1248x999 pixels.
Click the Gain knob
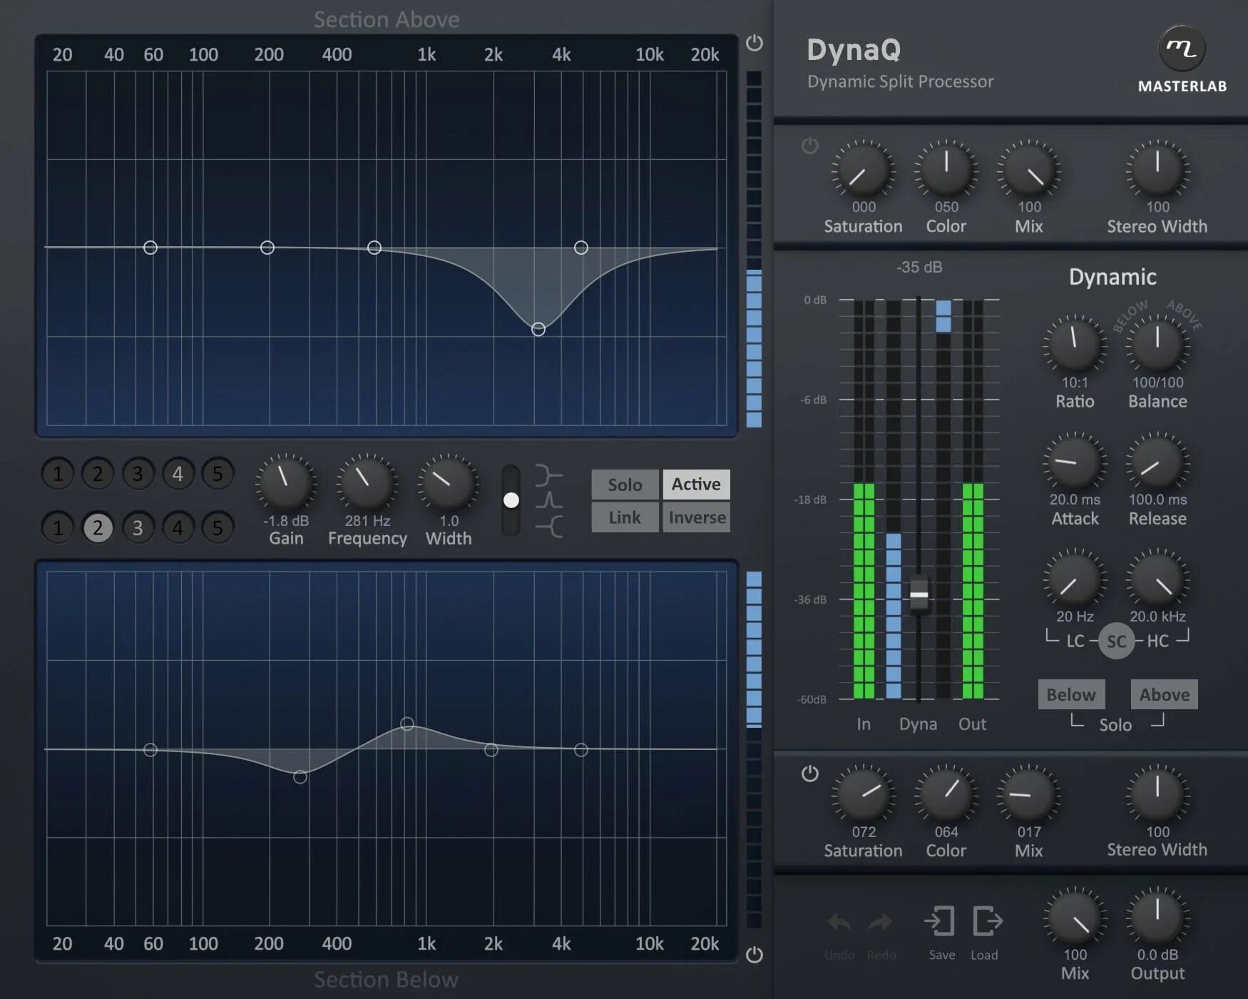coord(285,483)
